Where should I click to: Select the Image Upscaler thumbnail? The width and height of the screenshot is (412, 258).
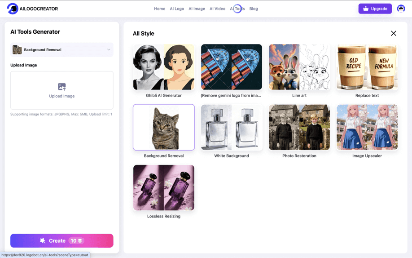pos(367,127)
